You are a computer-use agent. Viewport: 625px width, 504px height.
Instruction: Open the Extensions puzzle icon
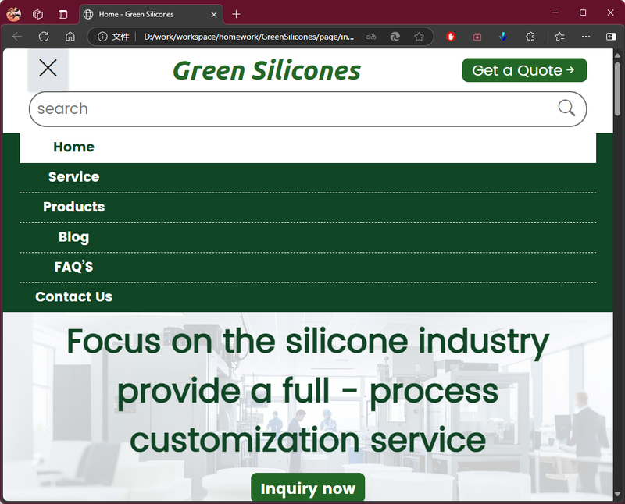(530, 37)
